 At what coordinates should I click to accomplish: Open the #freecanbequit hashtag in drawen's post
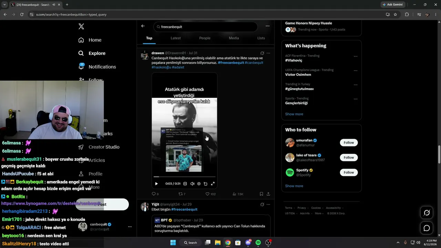coord(231,63)
